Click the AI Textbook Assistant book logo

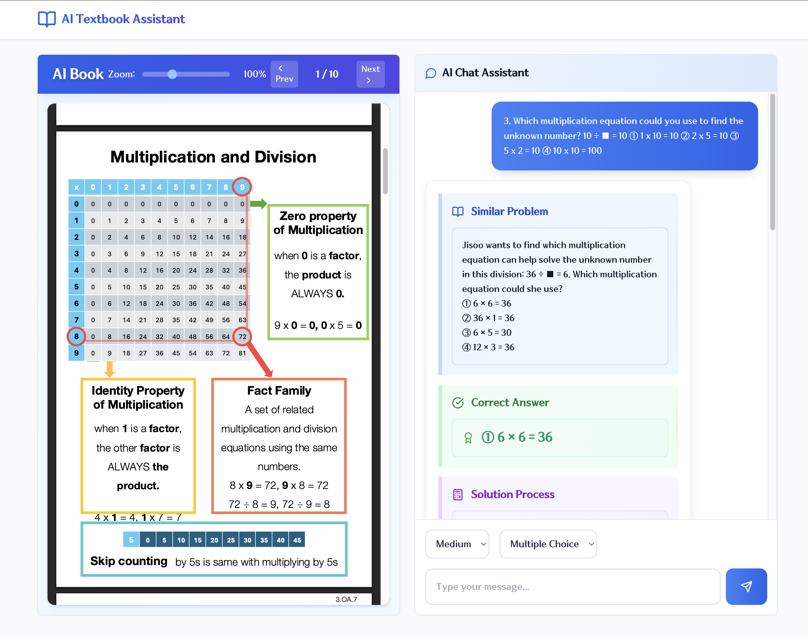click(47, 19)
